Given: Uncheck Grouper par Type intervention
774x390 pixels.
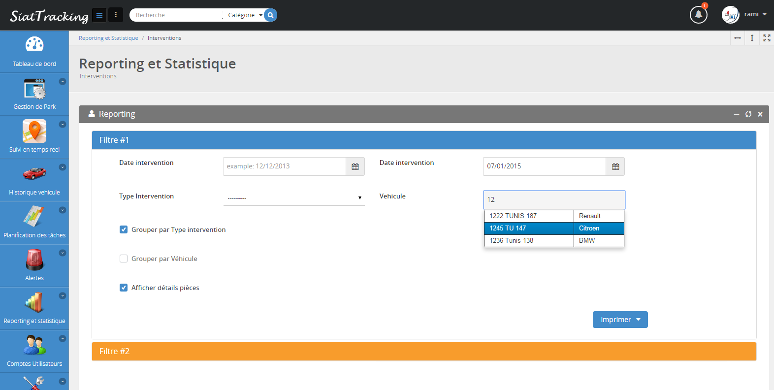Looking at the screenshot, I should [124, 229].
